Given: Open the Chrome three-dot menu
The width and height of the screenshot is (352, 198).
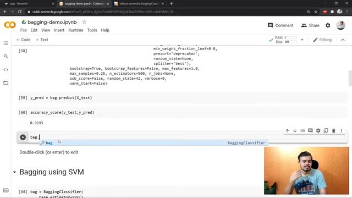Looking at the screenshot, I should coord(348,12).
